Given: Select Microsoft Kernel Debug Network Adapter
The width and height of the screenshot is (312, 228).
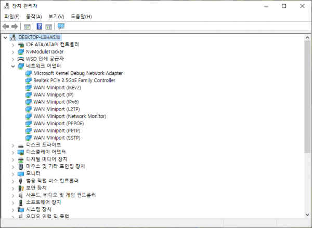Looking at the screenshot, I should click(x=78, y=73).
